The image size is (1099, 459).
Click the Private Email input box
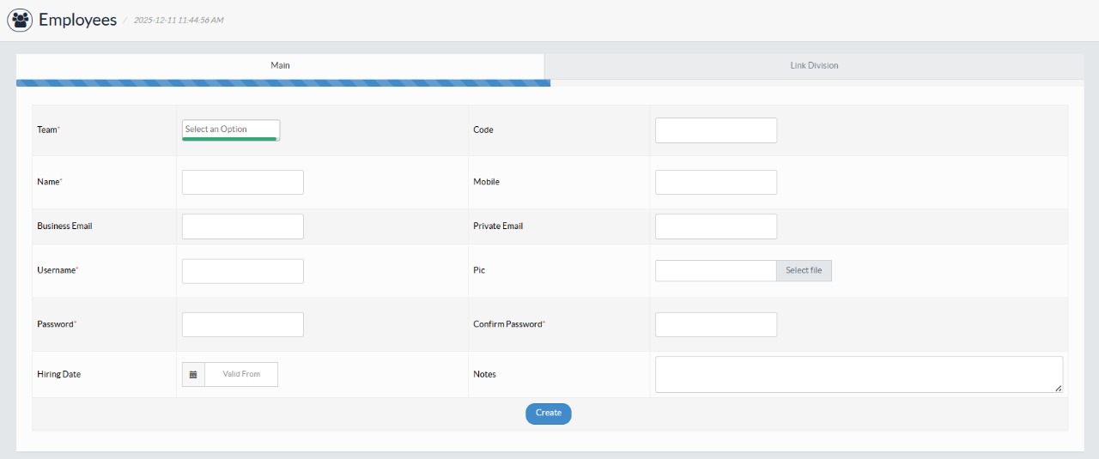point(715,226)
